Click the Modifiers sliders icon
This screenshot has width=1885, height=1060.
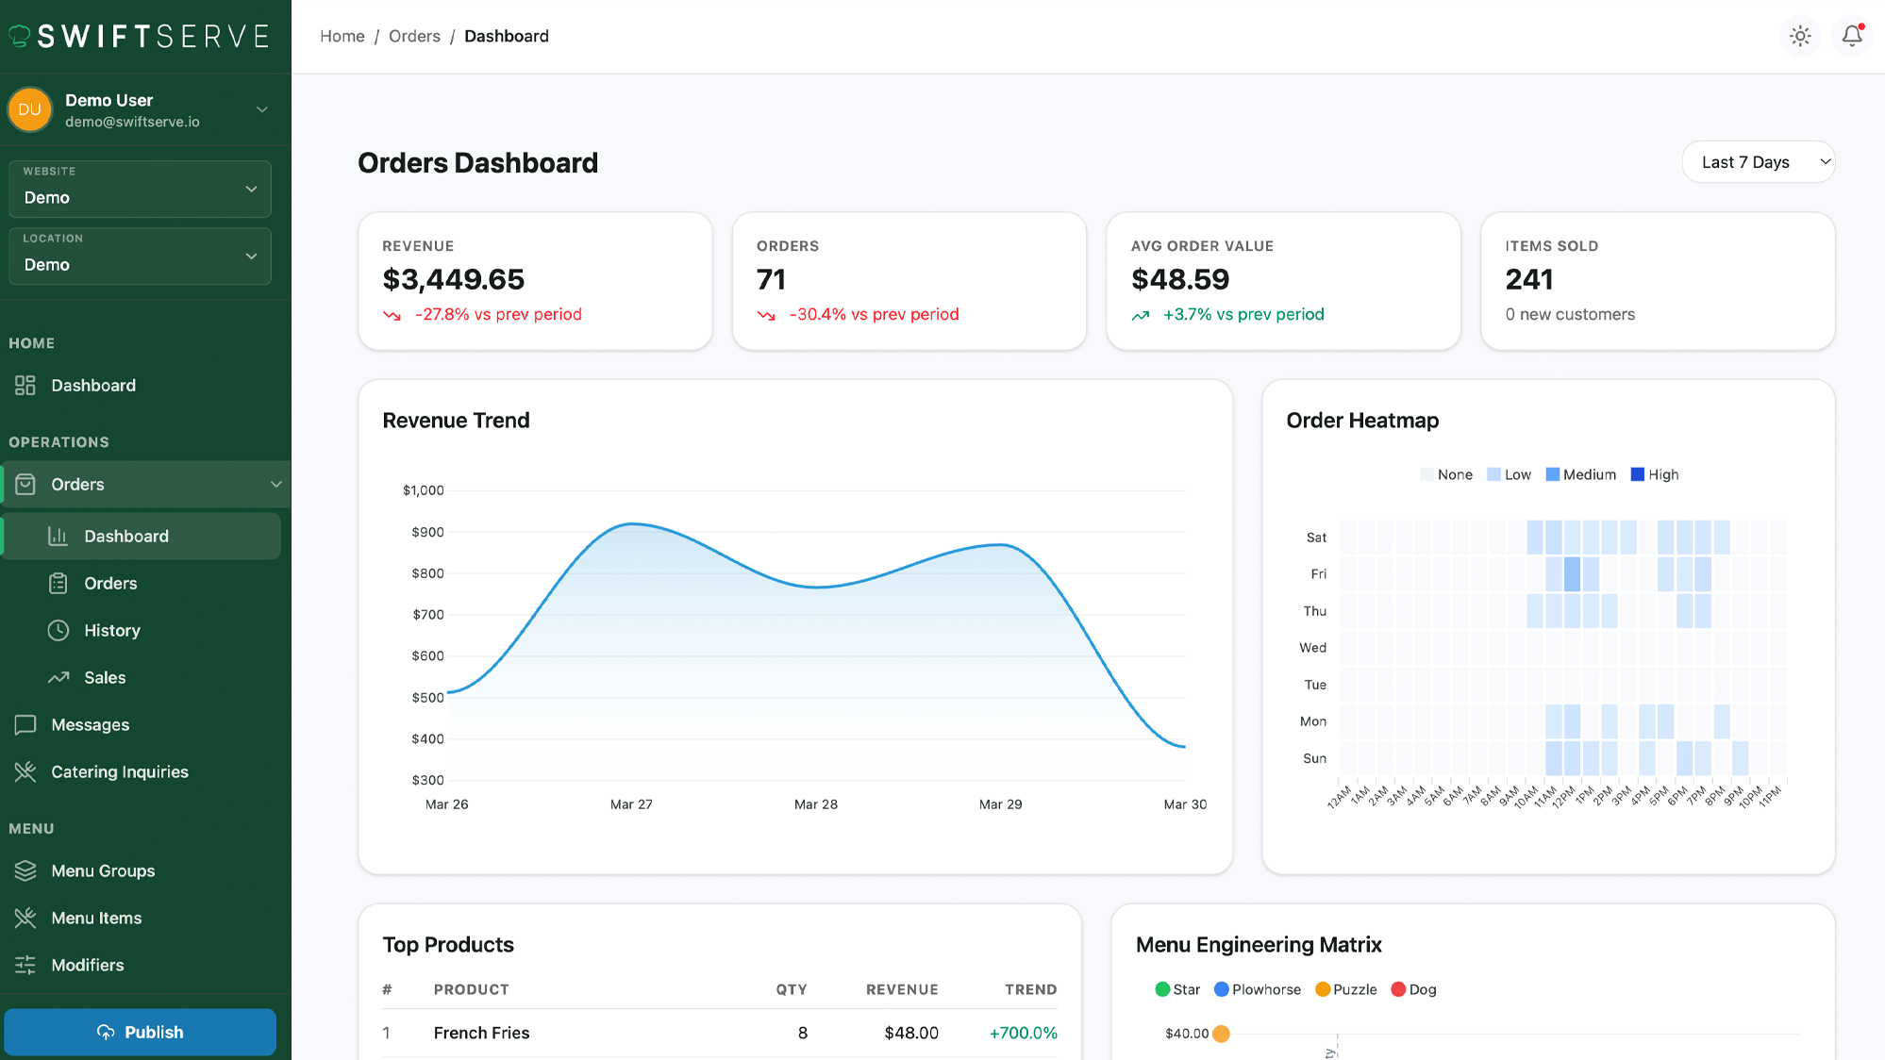(x=25, y=965)
